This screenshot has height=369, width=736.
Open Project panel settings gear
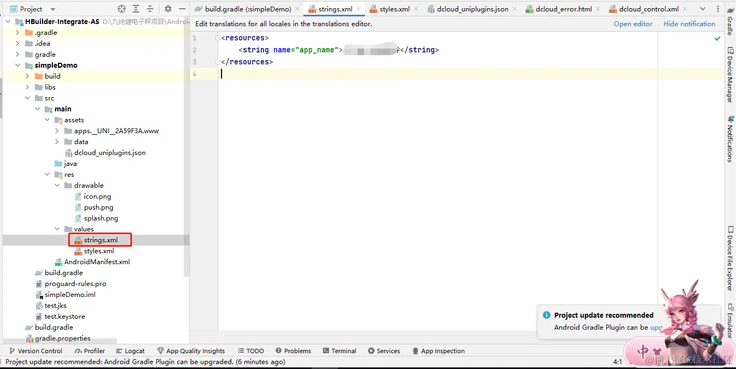[x=168, y=9]
